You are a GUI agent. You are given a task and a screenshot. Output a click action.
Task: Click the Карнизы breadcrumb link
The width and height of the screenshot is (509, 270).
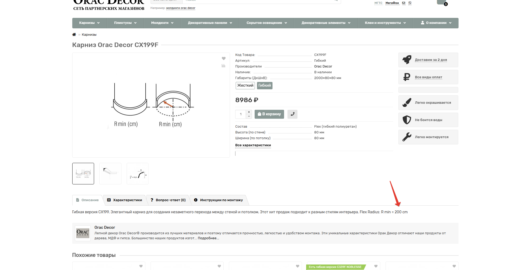[89, 35]
